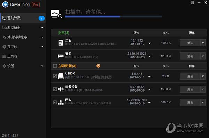Click the 网卡 network adapter icon
This screenshot has width=209, height=138.
61,102
